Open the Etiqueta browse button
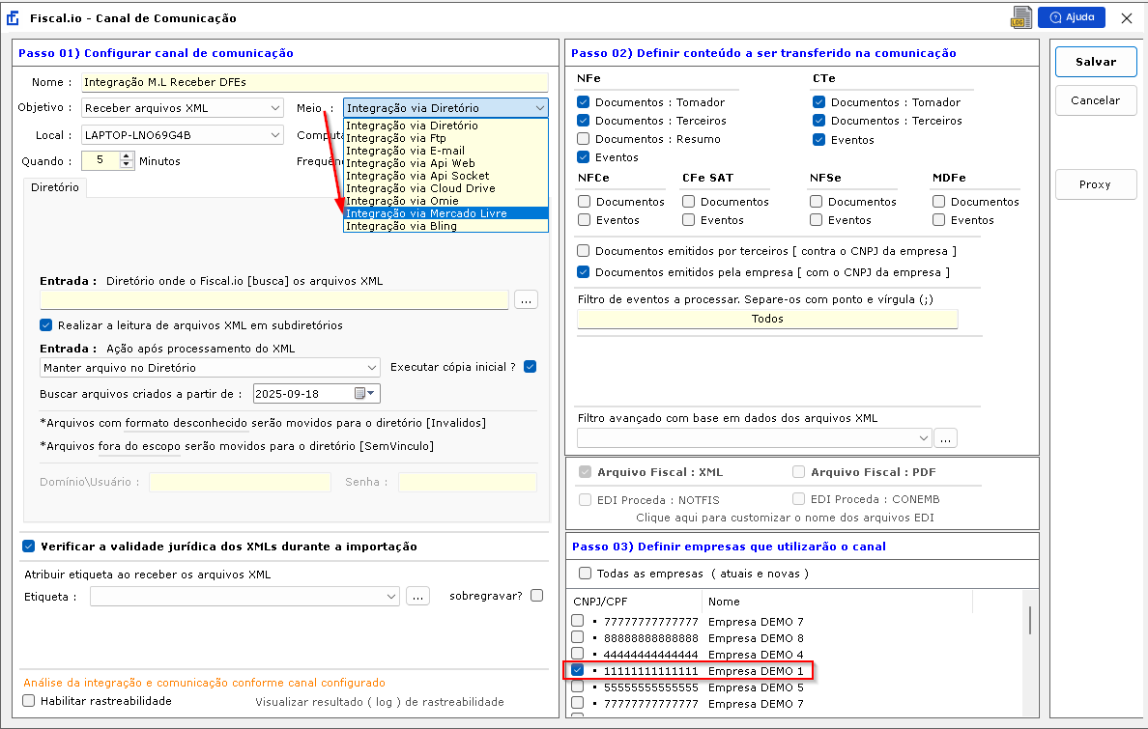This screenshot has width=1148, height=729. point(417,596)
